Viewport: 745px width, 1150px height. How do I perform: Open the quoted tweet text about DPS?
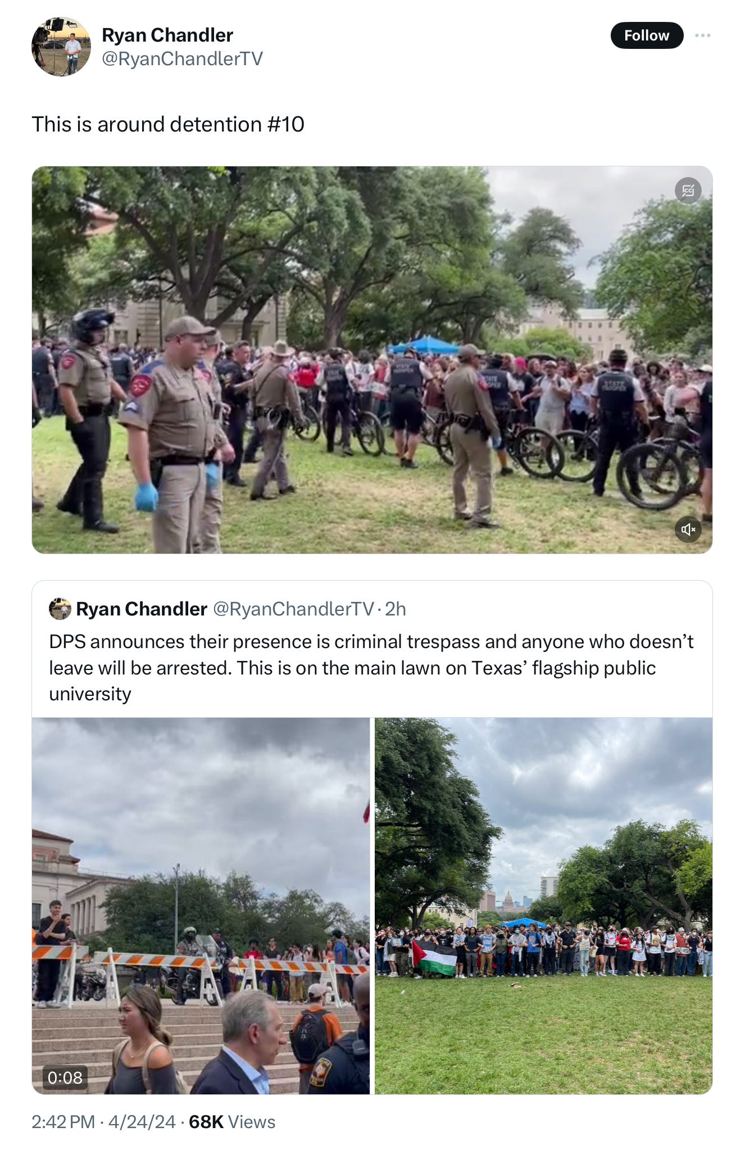[x=371, y=668]
